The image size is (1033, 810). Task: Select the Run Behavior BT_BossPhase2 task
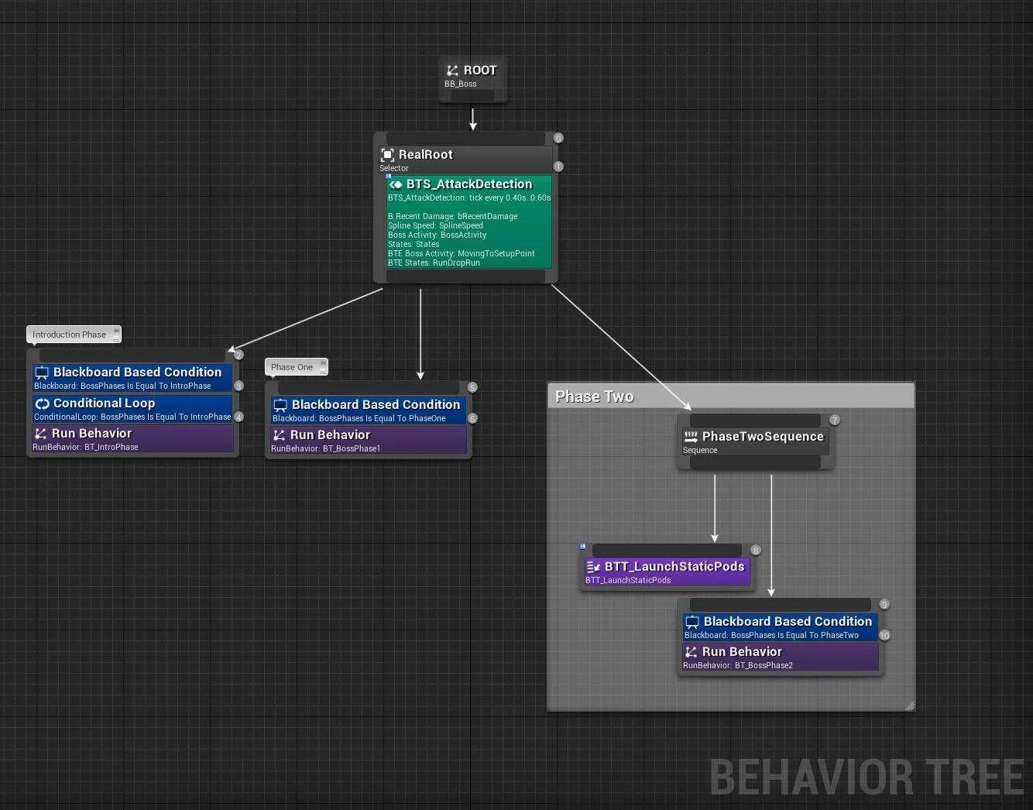[x=781, y=657]
